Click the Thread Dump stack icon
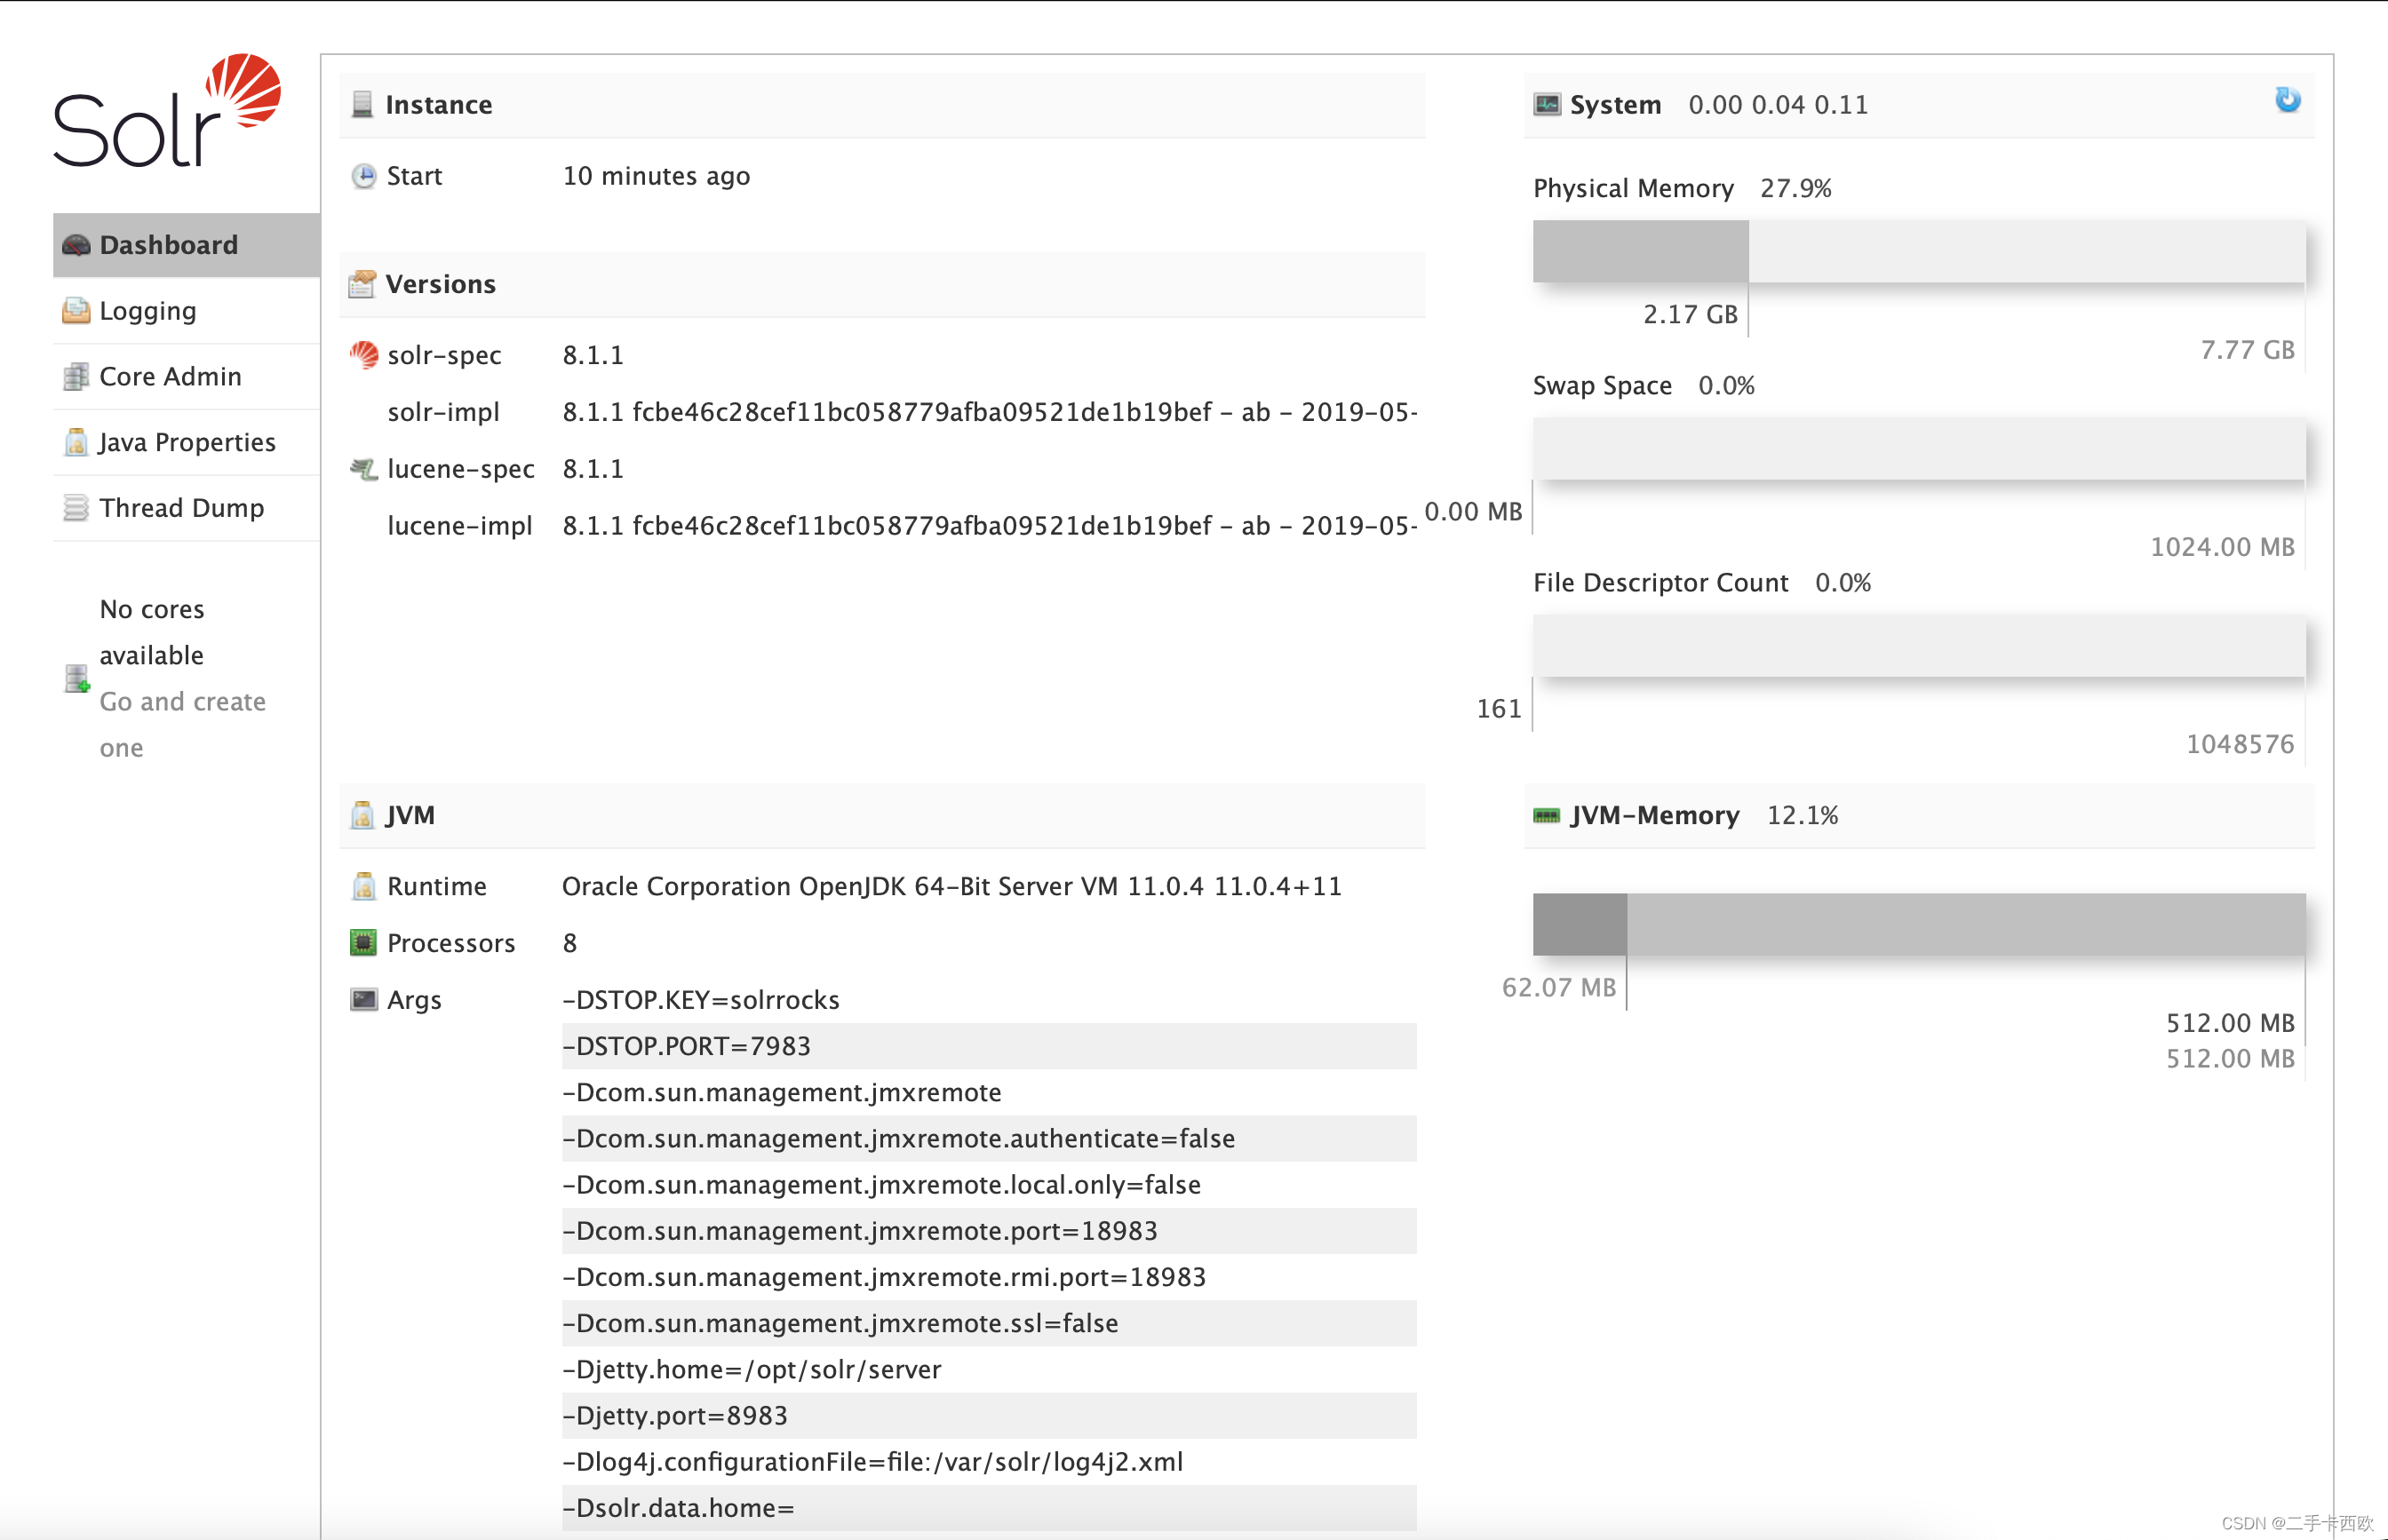Viewport: 2388px width, 1540px height. [76, 508]
